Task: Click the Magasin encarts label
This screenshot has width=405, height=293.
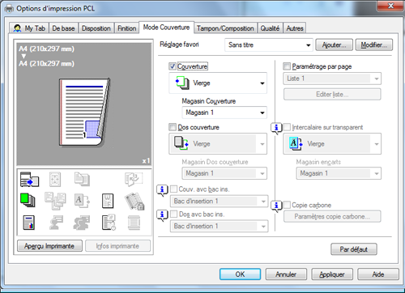Action: 318,162
